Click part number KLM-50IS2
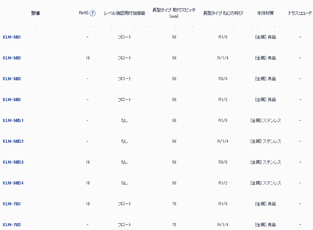 pyautogui.click(x=13, y=141)
